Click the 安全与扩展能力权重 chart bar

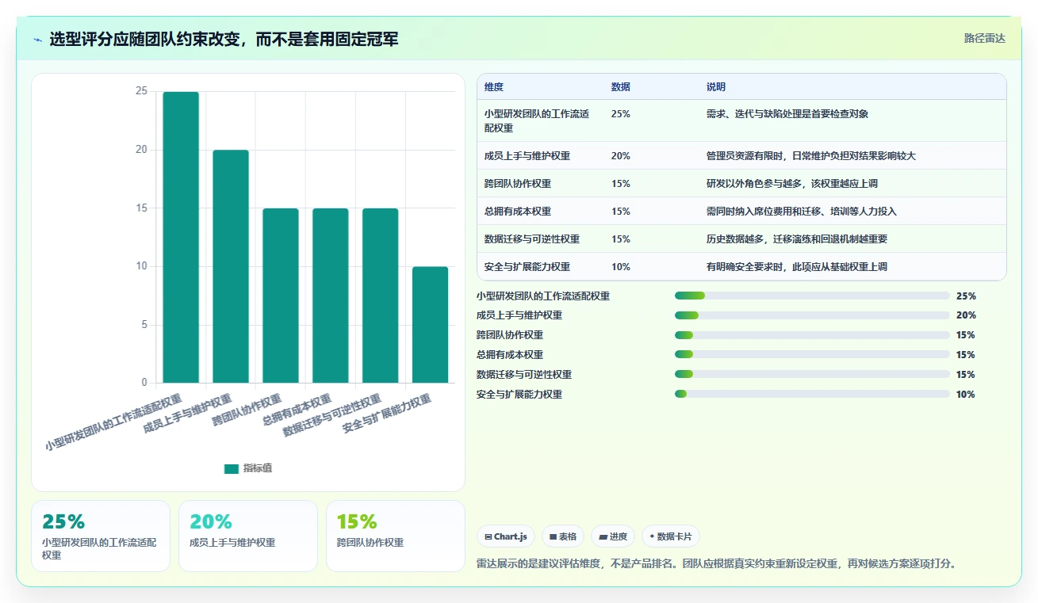[x=431, y=325]
